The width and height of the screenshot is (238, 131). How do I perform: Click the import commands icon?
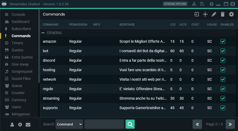click(x=196, y=14)
